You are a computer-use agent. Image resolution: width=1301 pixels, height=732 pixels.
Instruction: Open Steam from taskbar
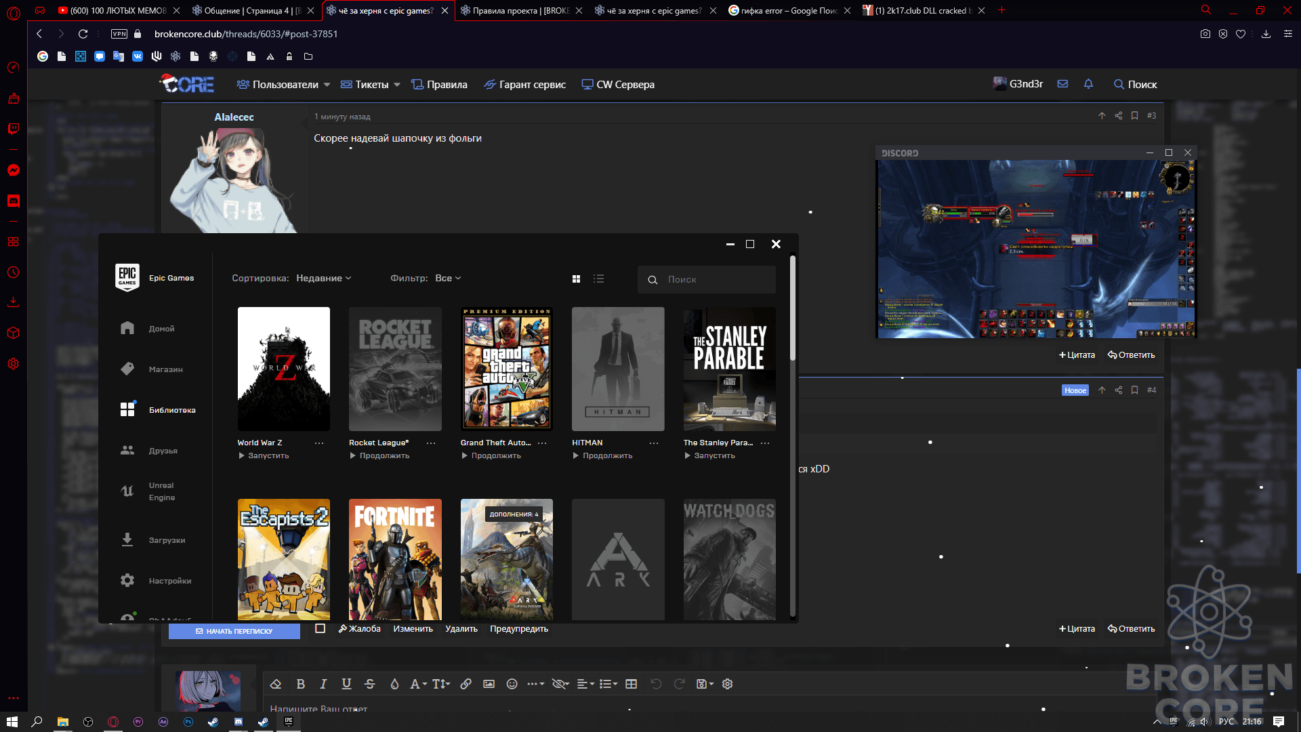[x=213, y=722]
